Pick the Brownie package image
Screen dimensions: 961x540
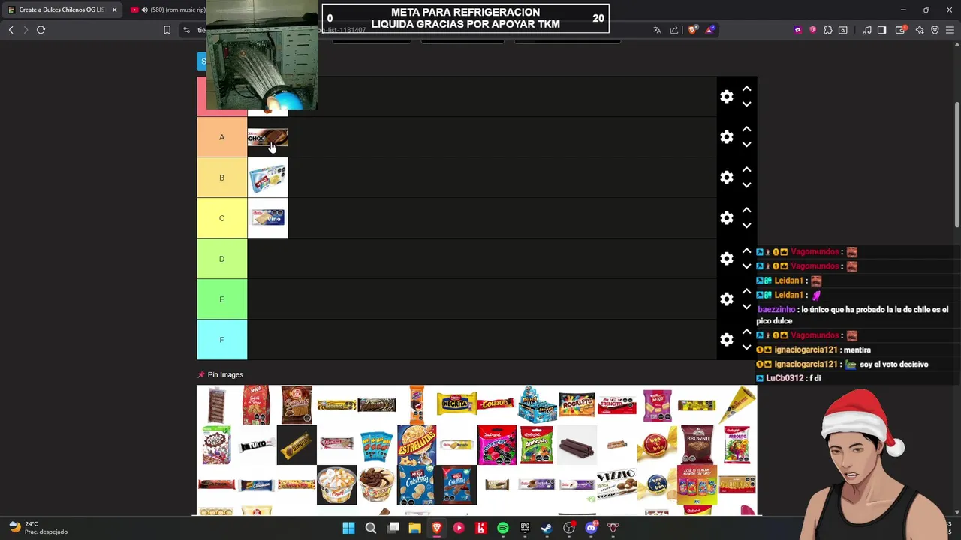click(697, 445)
